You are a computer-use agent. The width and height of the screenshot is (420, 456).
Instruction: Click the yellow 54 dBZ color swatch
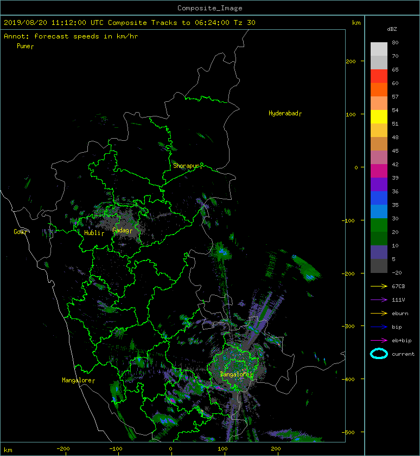pos(379,116)
